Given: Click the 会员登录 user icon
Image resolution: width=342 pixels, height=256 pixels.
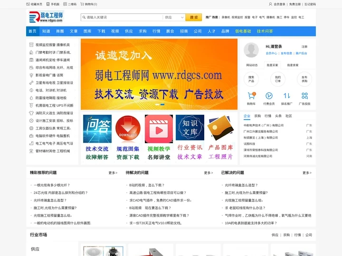Looking at the screenshot, I should (270, 4).
